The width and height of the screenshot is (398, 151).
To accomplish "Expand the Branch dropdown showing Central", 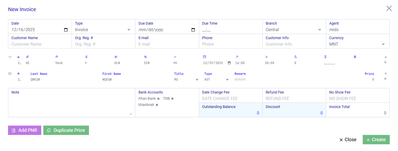I will (293, 30).
